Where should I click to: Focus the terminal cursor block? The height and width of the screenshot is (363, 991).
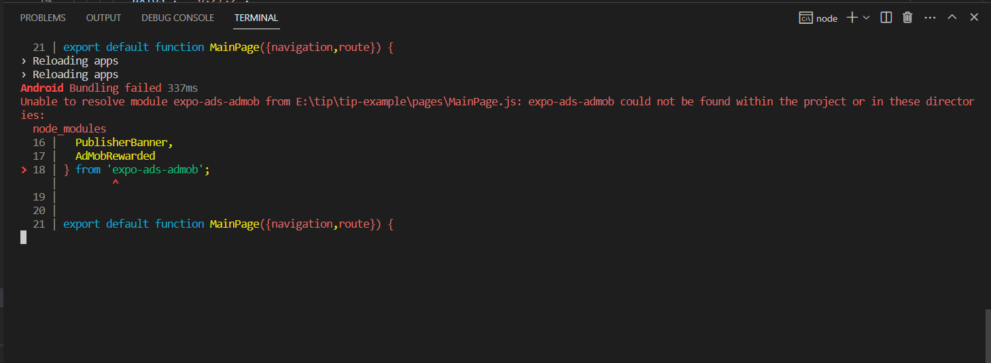click(23, 237)
